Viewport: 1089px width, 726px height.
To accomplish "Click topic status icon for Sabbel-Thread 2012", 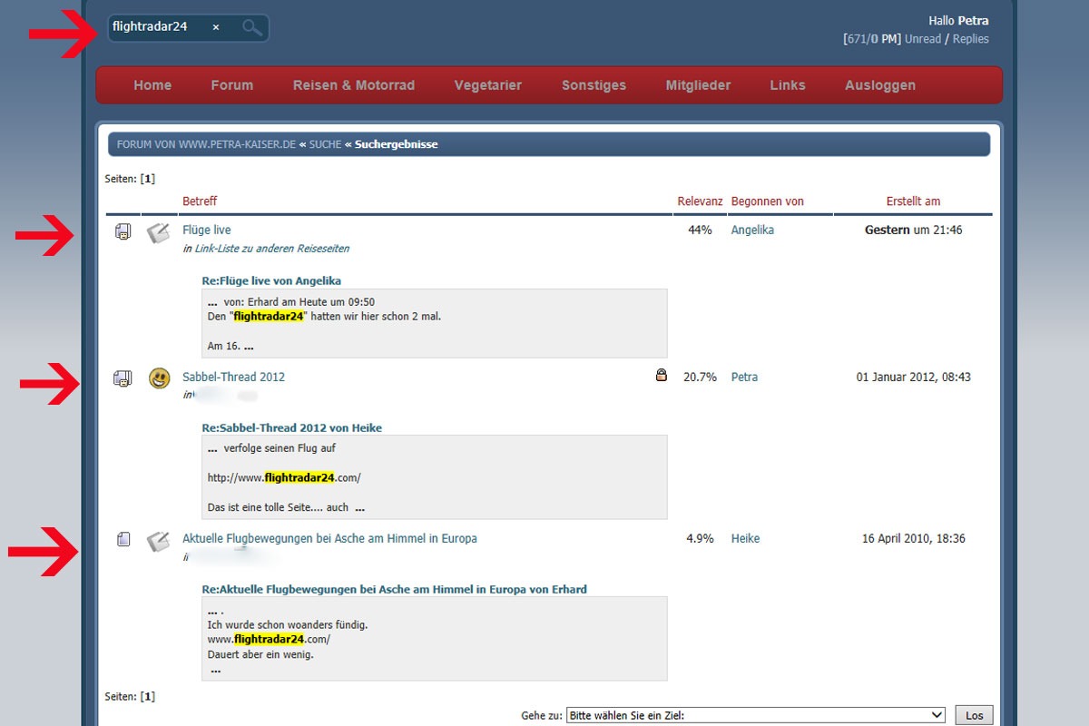I will (x=123, y=378).
